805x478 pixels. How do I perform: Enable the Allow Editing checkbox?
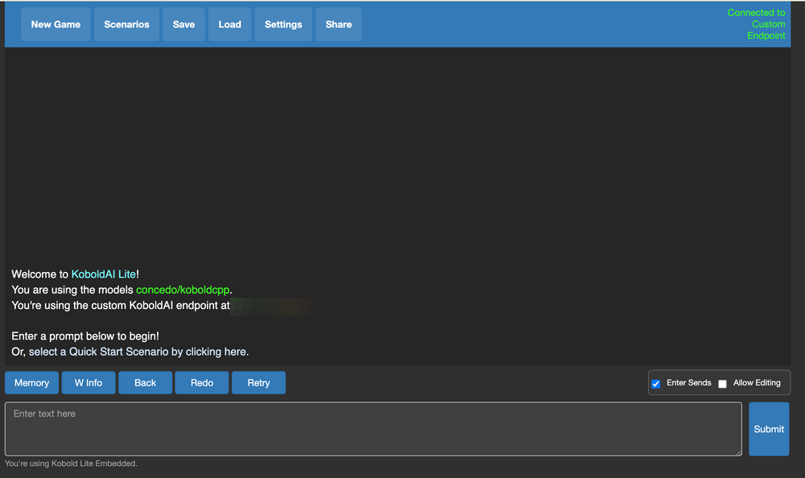(722, 383)
